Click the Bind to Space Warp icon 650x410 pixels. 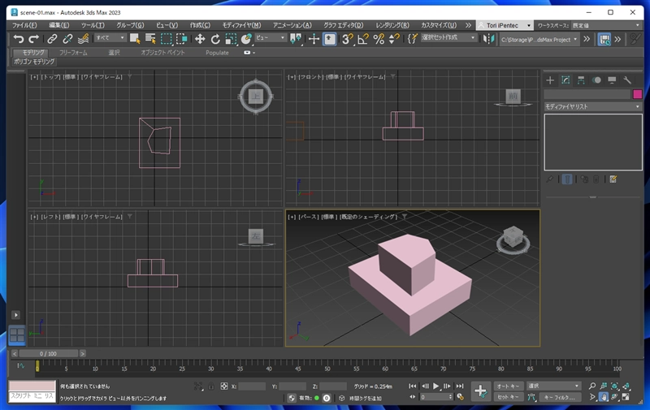pos(83,39)
